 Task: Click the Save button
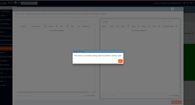pyautogui.click(x=175, y=102)
